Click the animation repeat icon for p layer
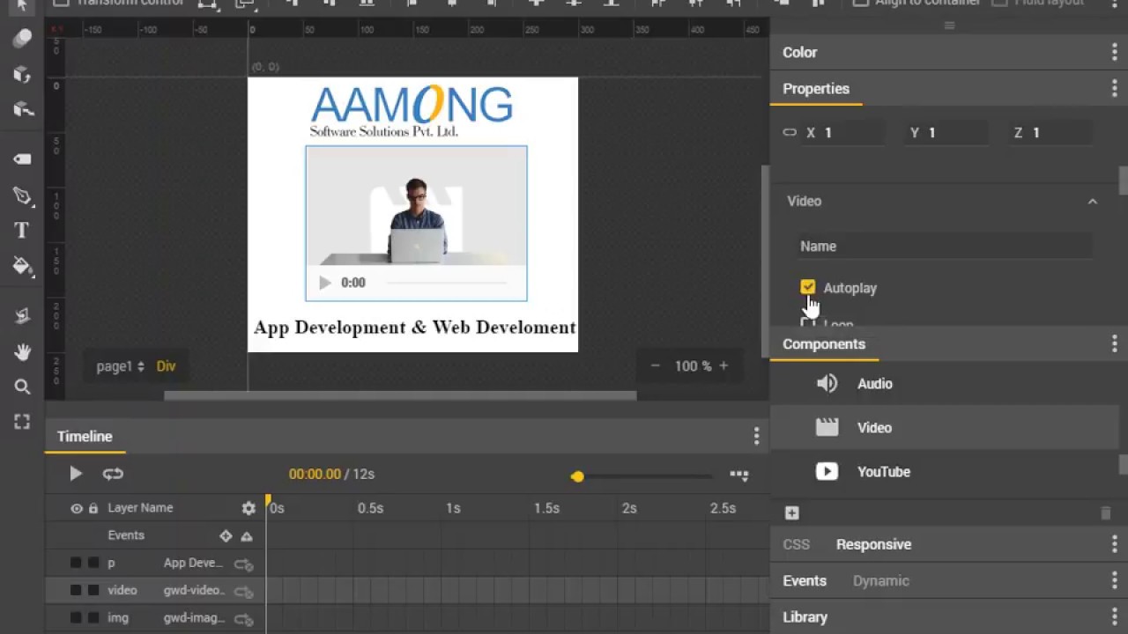The width and height of the screenshot is (1128, 634). 243,564
